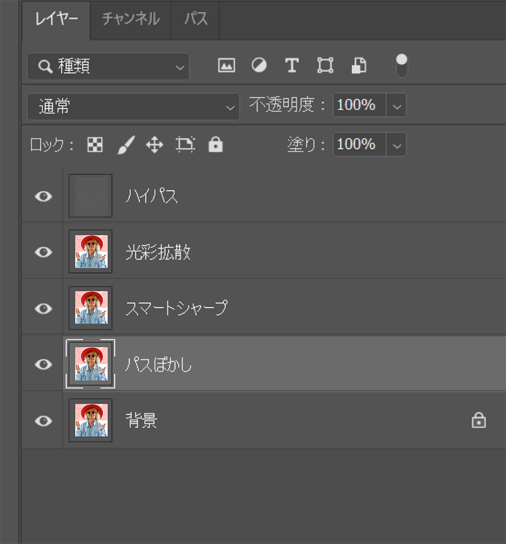Open the 種類 filter type dropdown

click(x=108, y=66)
